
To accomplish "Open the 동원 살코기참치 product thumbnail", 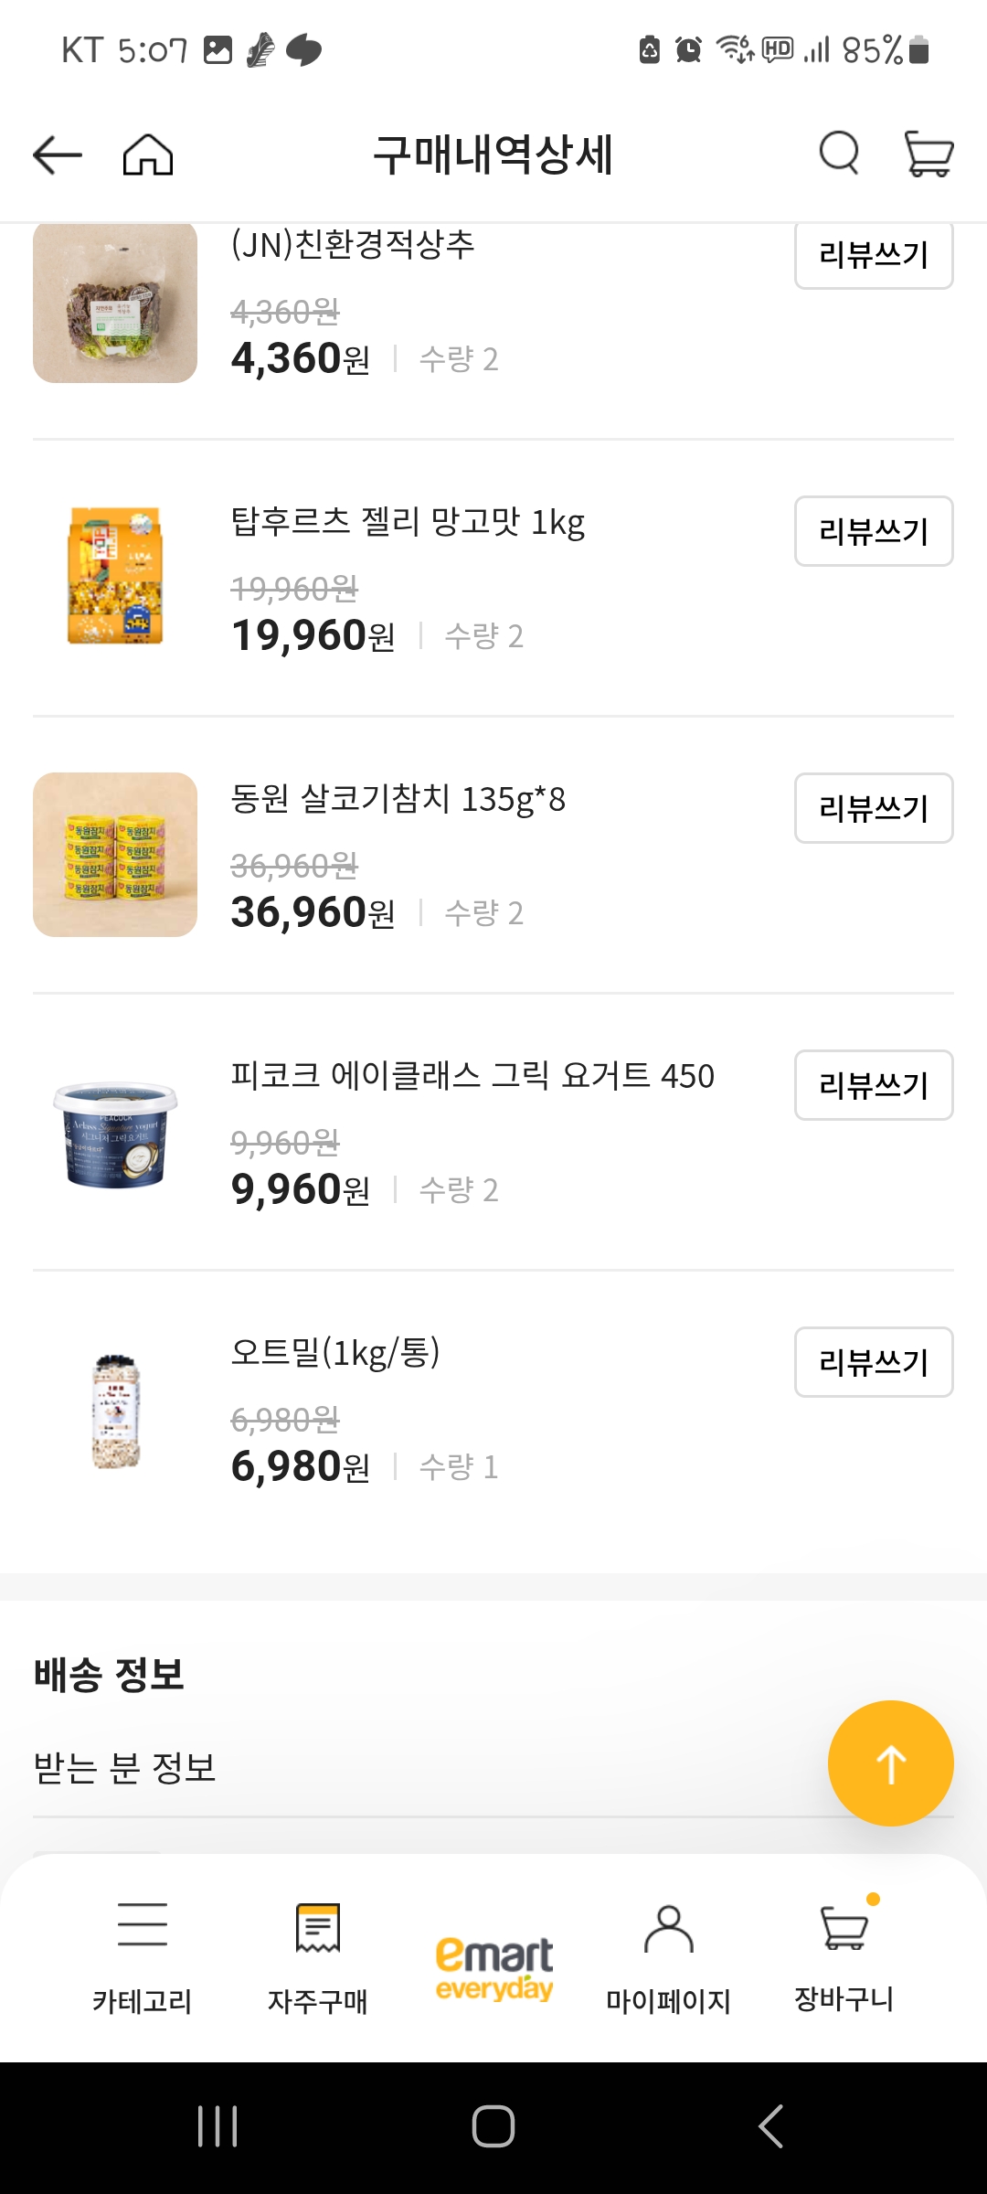I will point(115,855).
